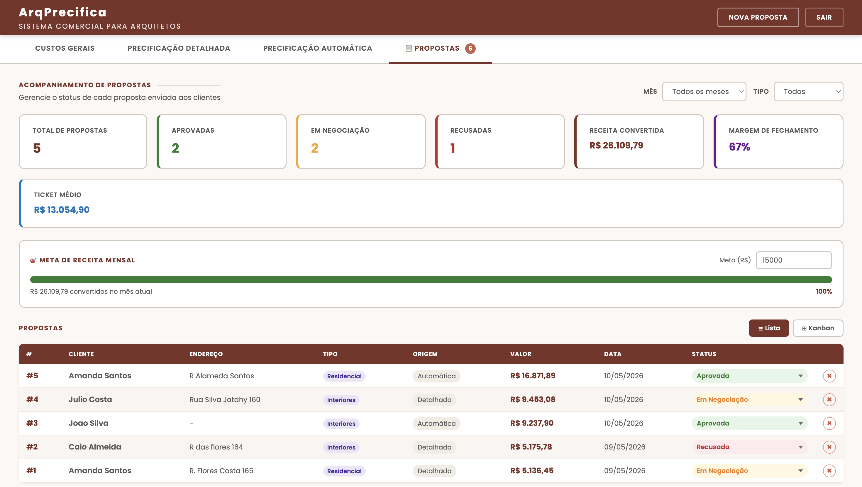Click Residencial tag in proposal #5 row
The height and width of the screenshot is (487, 862).
pyautogui.click(x=344, y=376)
